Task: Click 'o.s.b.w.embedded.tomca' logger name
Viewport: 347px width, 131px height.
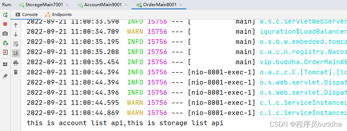Action: point(304,42)
